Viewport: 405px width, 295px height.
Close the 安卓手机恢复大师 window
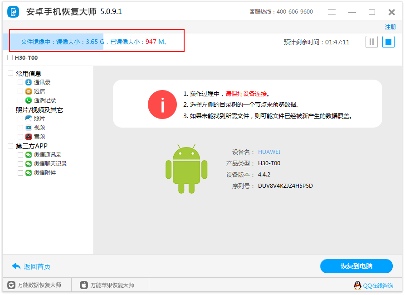point(391,12)
